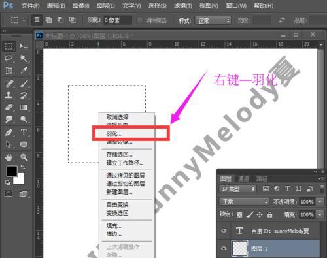Open the Layers panel flyout menu
327x258 pixels.
[x=321, y=179]
